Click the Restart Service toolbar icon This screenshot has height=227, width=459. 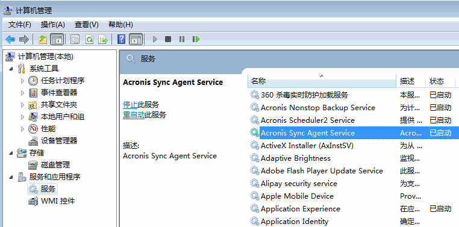pyautogui.click(x=196, y=39)
